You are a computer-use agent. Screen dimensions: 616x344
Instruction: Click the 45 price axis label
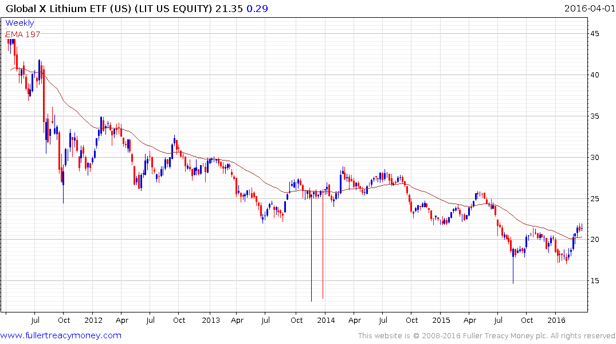[594, 34]
